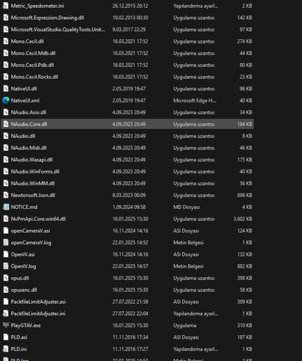Click the text document icon of openCameraV.log
302x361 pixels.
tap(6, 243)
